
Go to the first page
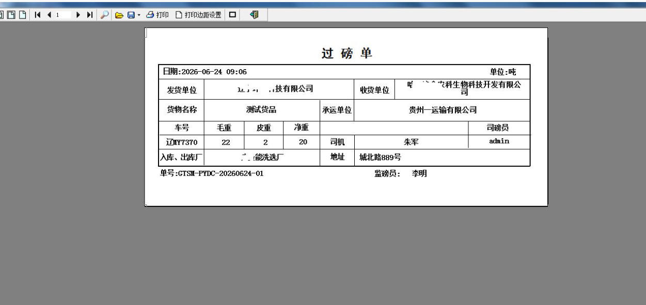(38, 15)
